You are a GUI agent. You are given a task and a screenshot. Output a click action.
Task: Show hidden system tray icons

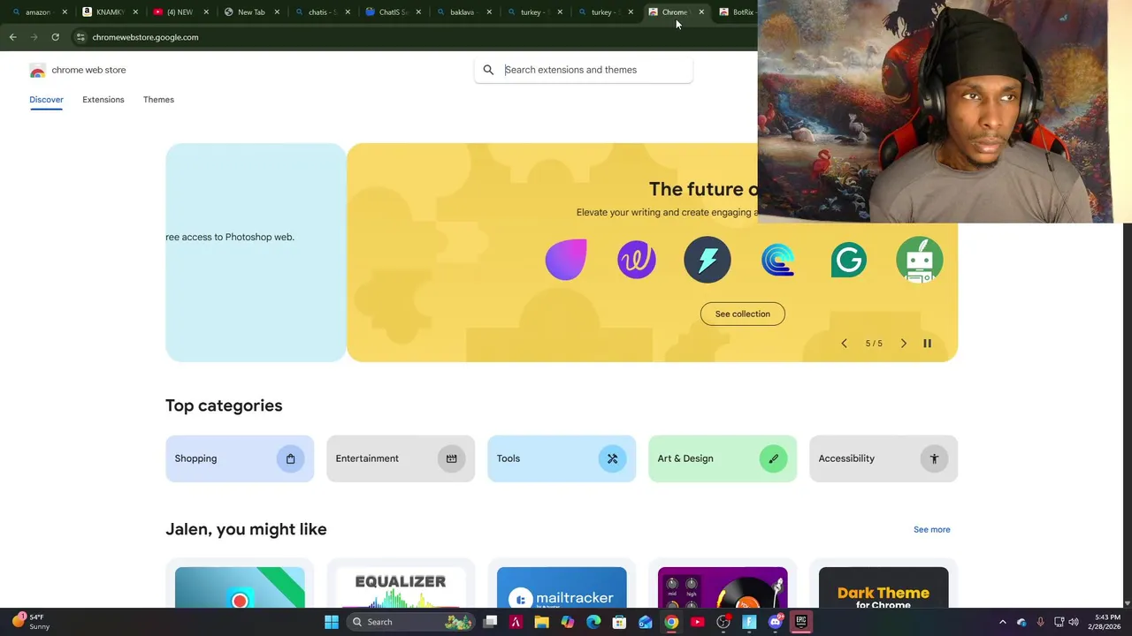(1002, 622)
